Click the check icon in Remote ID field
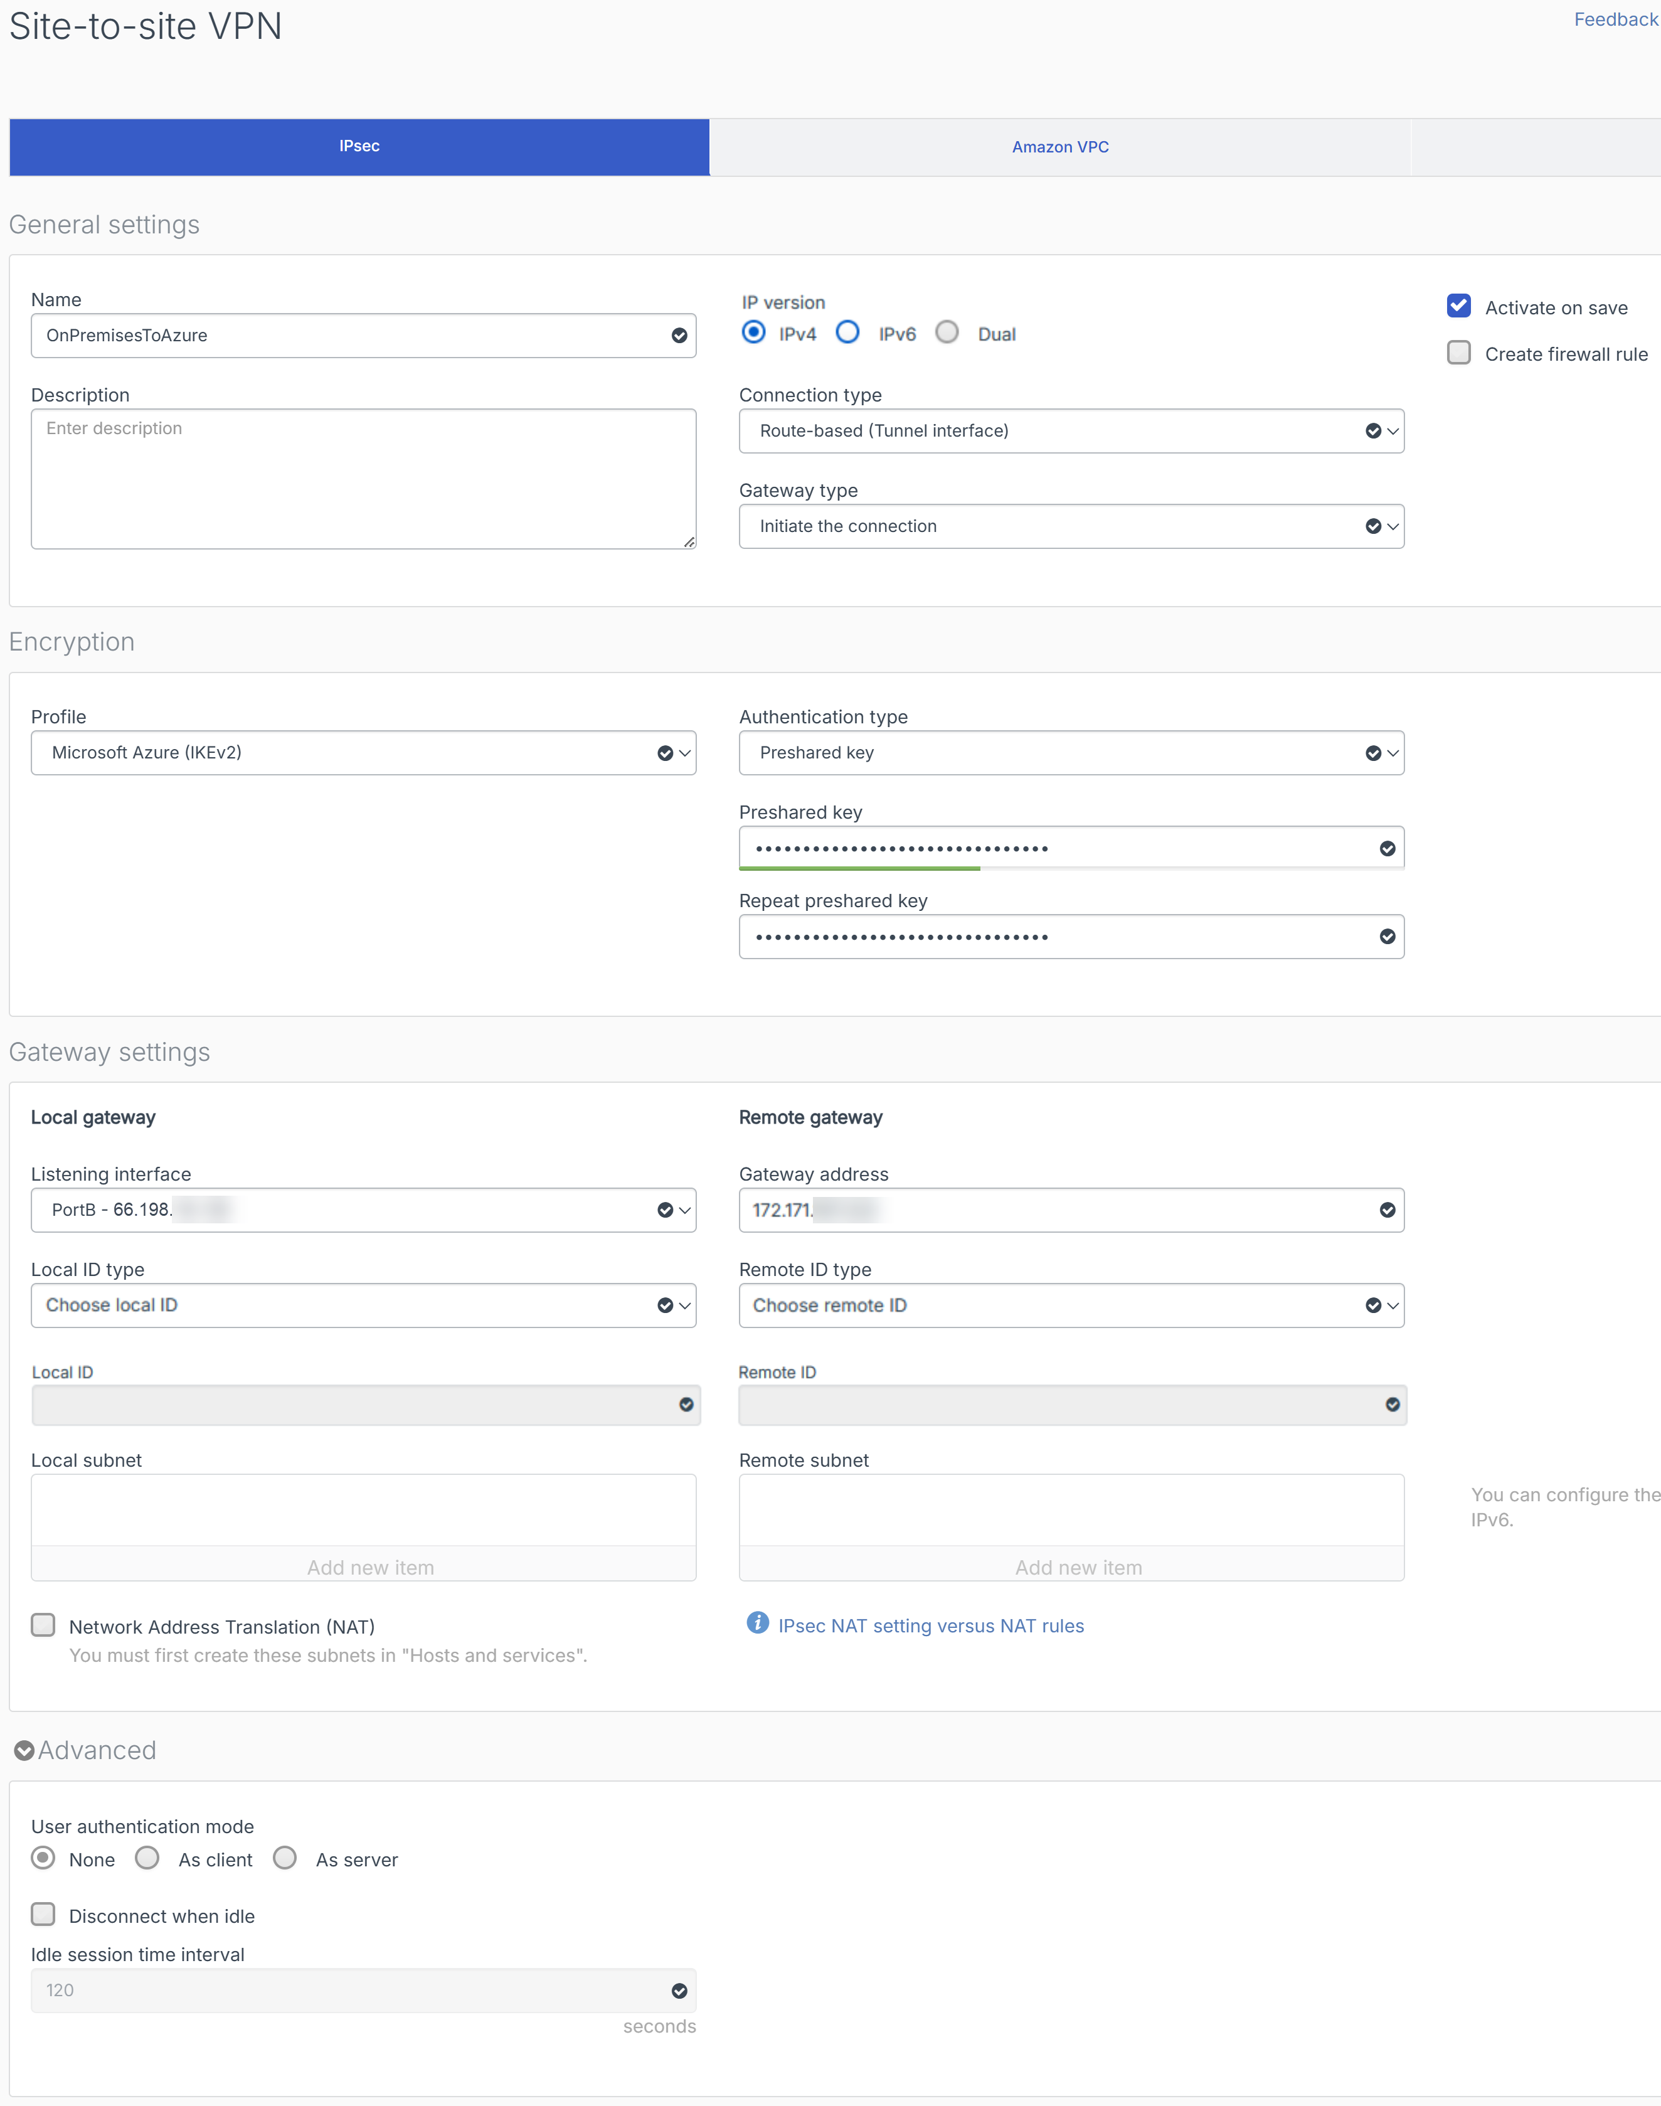Image resolution: width=1661 pixels, height=2106 pixels. click(x=1392, y=1403)
